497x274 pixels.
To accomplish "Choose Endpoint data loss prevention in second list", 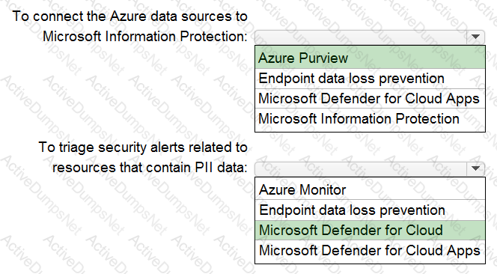I will coord(370,210).
